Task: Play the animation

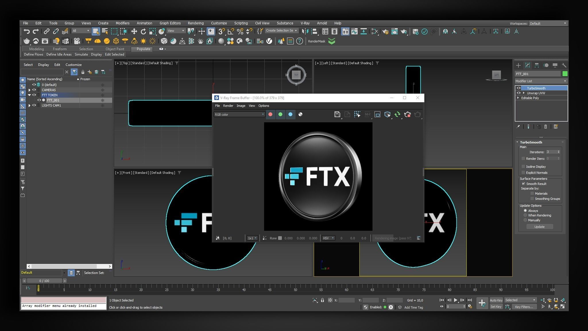Action: (455, 300)
